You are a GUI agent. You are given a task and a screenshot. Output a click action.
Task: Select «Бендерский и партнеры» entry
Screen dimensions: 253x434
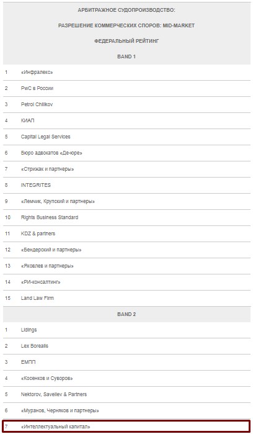click(x=126, y=250)
